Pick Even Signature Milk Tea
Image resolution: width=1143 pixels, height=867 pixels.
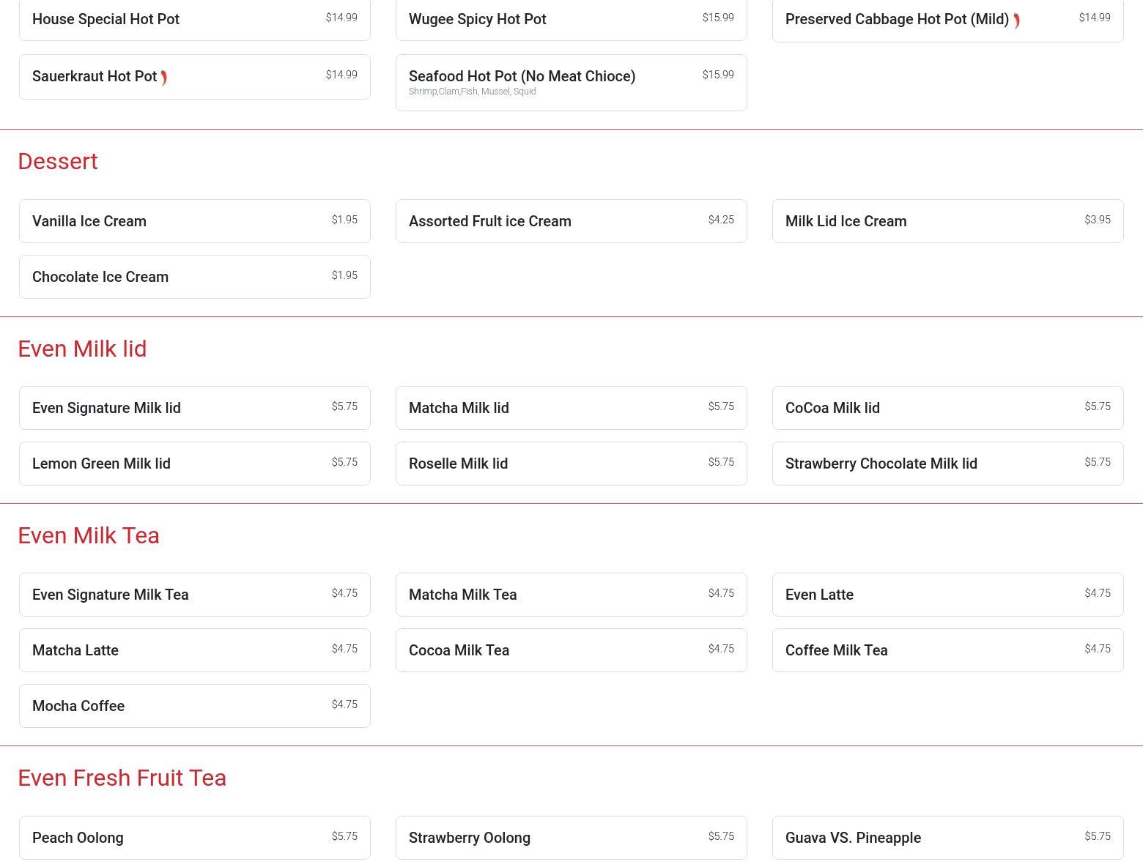tap(194, 595)
